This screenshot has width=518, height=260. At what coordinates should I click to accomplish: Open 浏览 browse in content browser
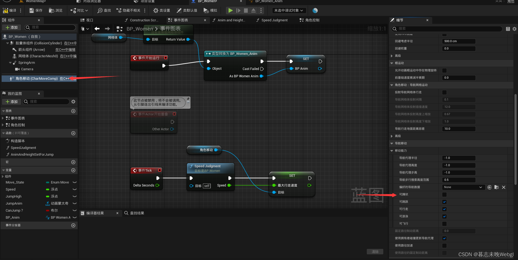[56, 11]
